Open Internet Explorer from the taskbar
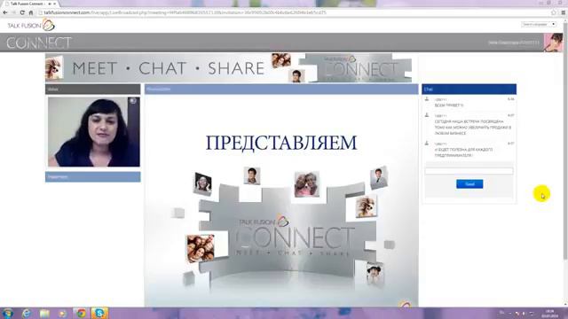The width and height of the screenshot is (568, 319). click(26, 313)
